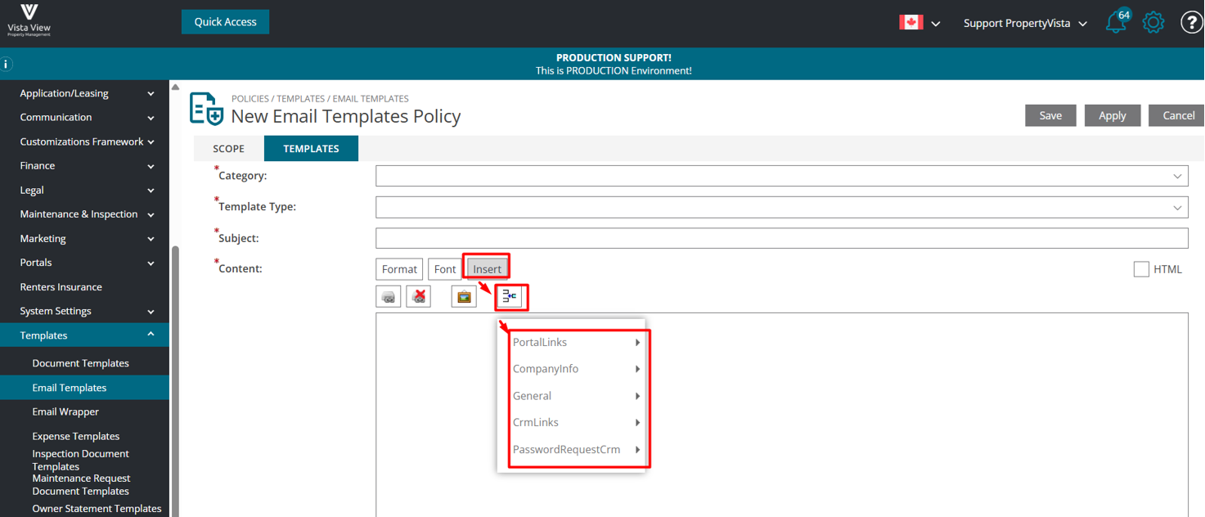Image resolution: width=1205 pixels, height=517 pixels.
Task: Click in the Subject input field
Action: 782,238
